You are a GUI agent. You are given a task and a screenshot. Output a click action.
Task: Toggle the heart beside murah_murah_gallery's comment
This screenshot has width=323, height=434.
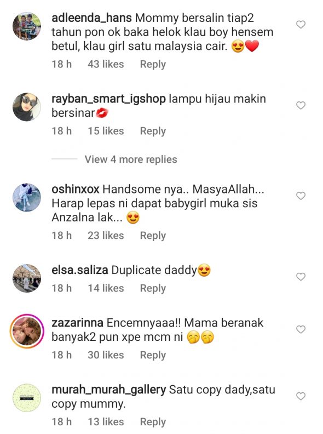[301, 396]
